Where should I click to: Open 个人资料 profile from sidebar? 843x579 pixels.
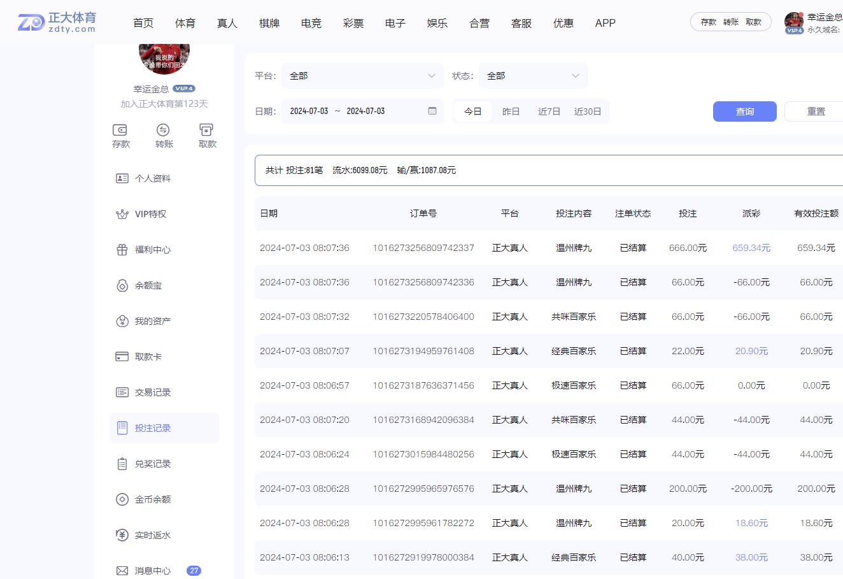tap(153, 178)
